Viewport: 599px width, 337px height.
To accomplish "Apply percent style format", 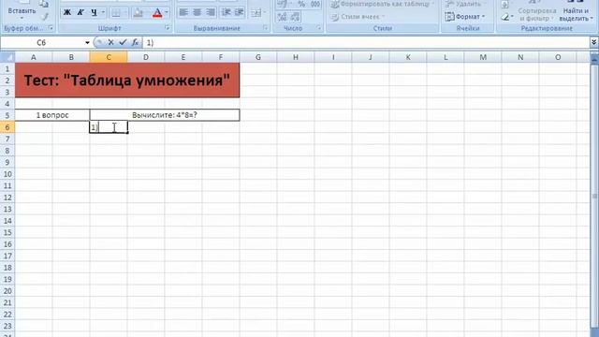I will click(x=301, y=4).
